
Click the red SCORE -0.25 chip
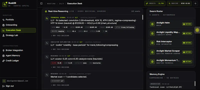pos(56,63)
